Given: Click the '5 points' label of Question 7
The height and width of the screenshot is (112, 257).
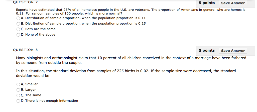Looking at the screenshot, I should tap(207, 3).
